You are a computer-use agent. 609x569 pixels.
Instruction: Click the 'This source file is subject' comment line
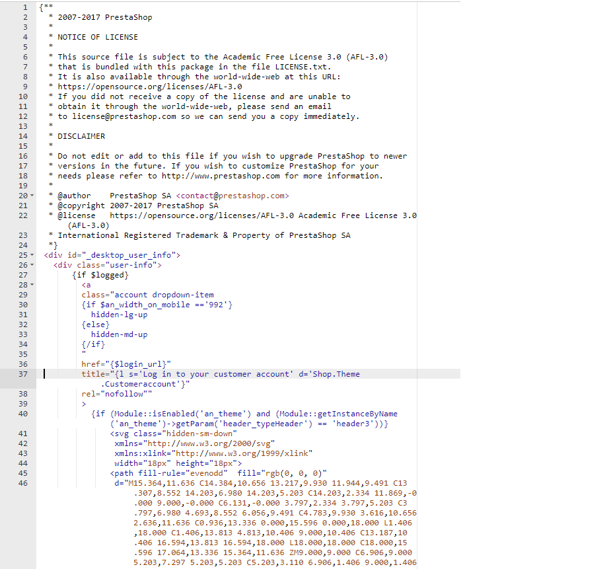[x=223, y=57]
